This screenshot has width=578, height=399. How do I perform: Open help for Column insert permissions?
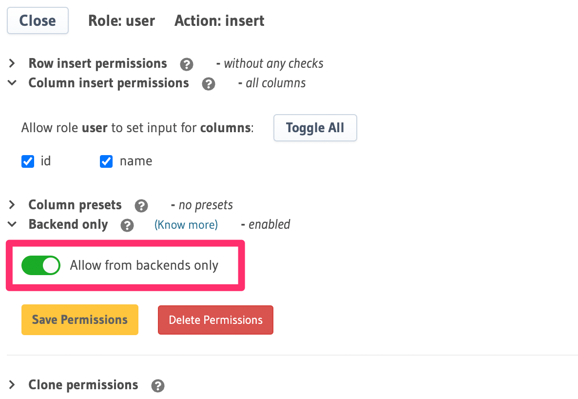pyautogui.click(x=209, y=84)
